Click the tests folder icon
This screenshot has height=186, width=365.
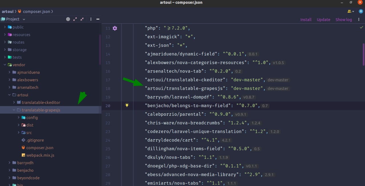tap(10, 57)
